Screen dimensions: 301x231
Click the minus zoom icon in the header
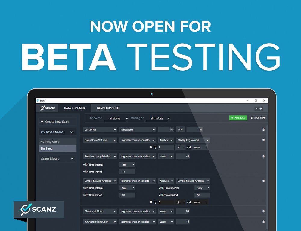tap(256, 109)
